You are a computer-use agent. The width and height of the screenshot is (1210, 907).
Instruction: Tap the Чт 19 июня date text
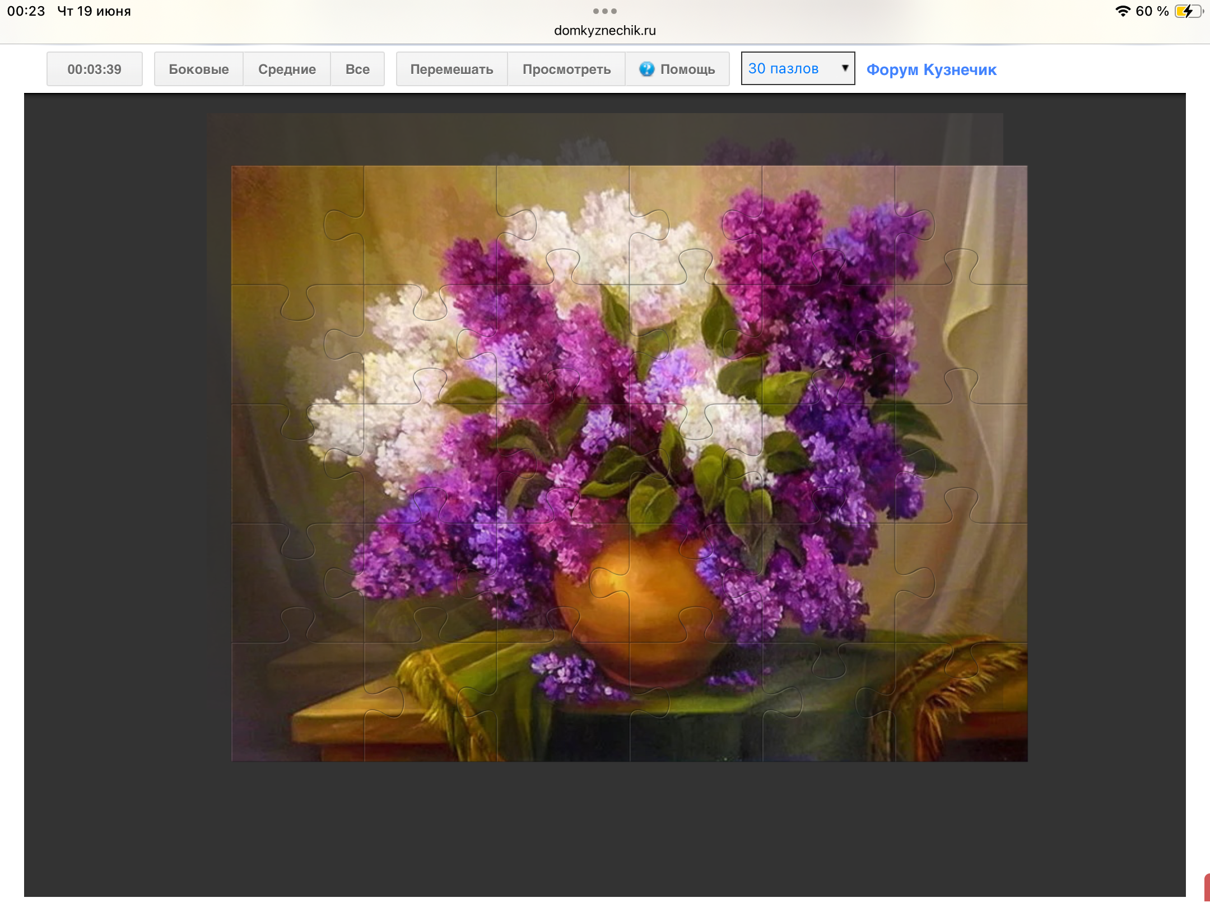[94, 11]
